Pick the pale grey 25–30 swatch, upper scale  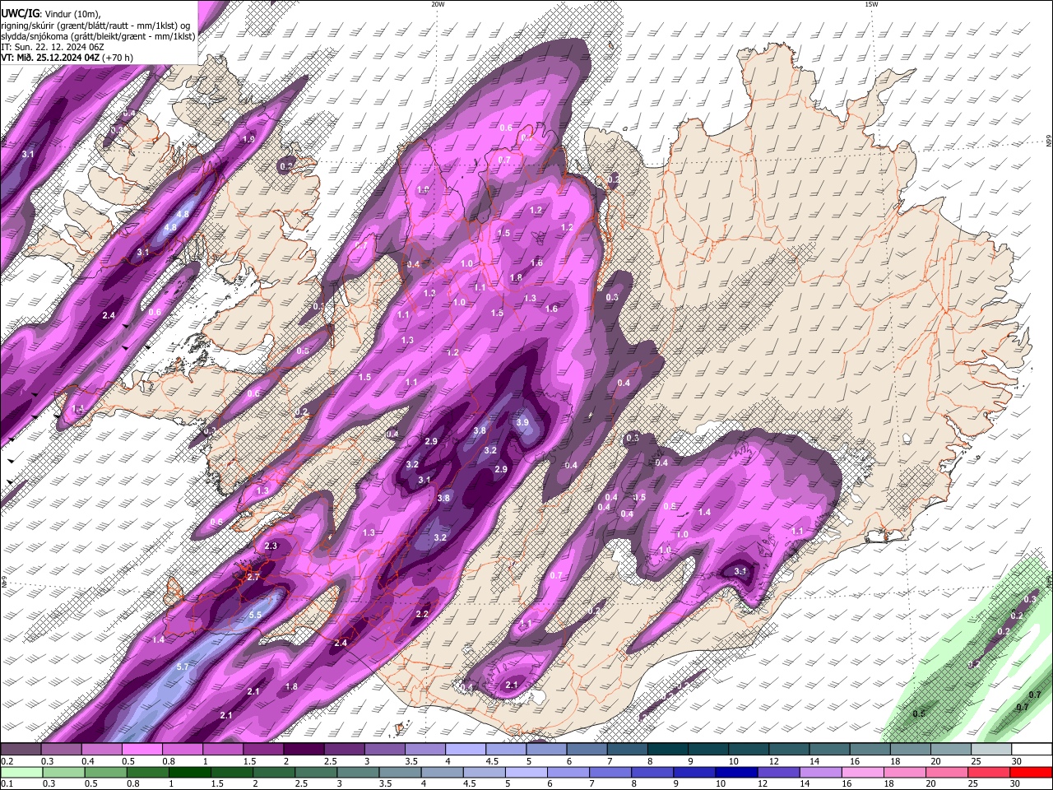(992, 750)
